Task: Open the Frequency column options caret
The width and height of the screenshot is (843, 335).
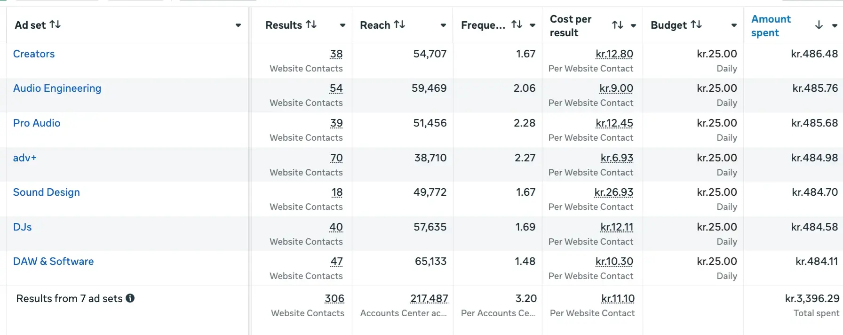Action: (x=533, y=25)
